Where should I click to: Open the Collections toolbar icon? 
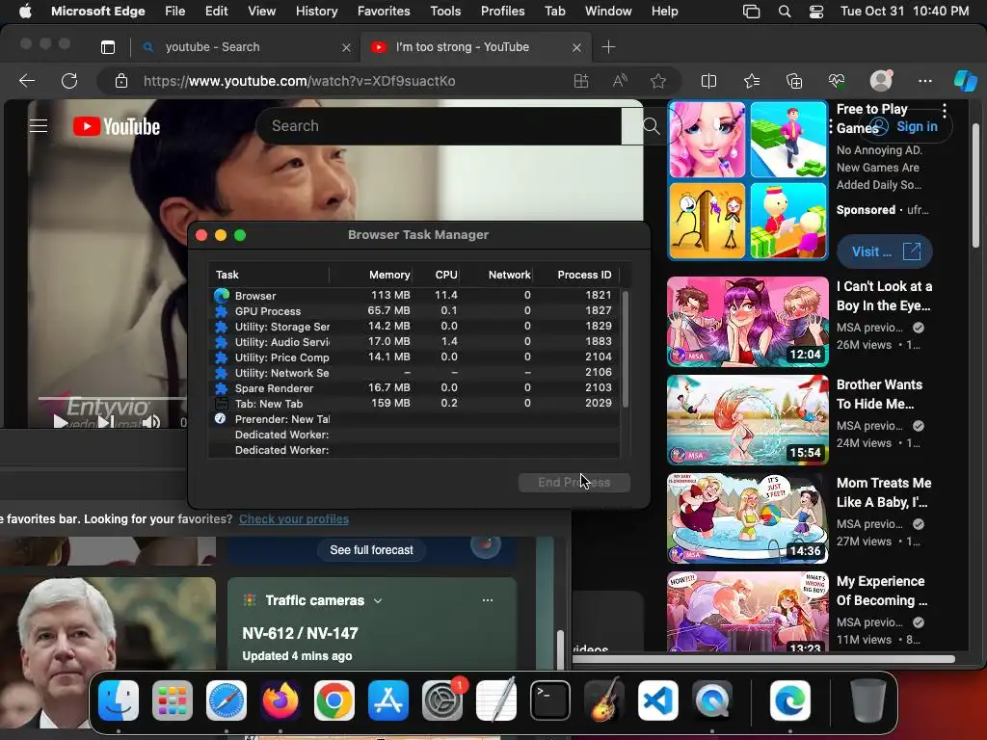(x=794, y=81)
